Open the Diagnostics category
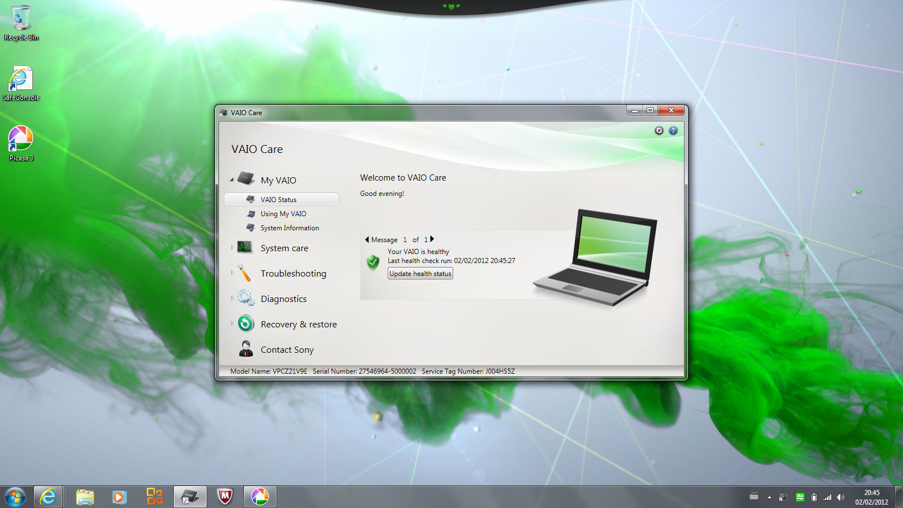This screenshot has width=903, height=508. point(284,299)
